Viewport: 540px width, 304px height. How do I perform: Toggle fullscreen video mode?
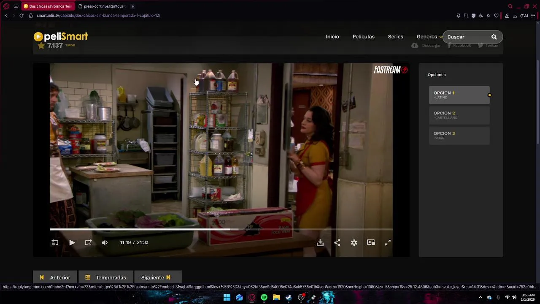coord(388,242)
